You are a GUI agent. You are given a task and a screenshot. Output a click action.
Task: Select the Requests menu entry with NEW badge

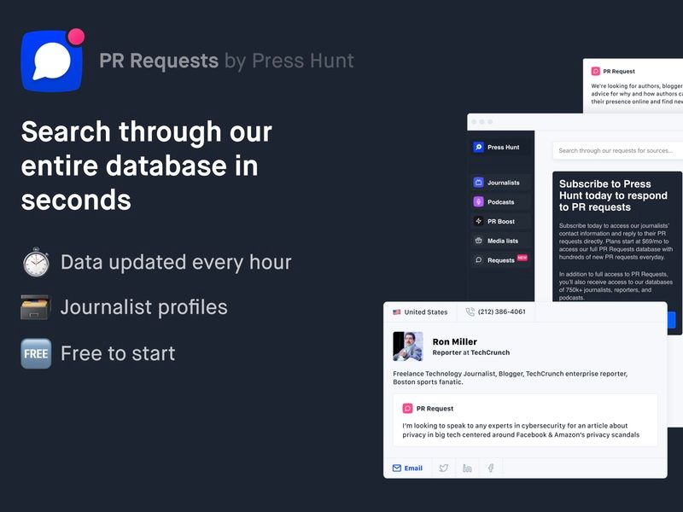tap(501, 259)
